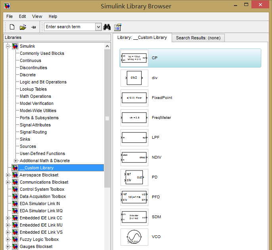Click the app icon in title bar
Screen dimensions: 272x250
click(x=7, y=6)
